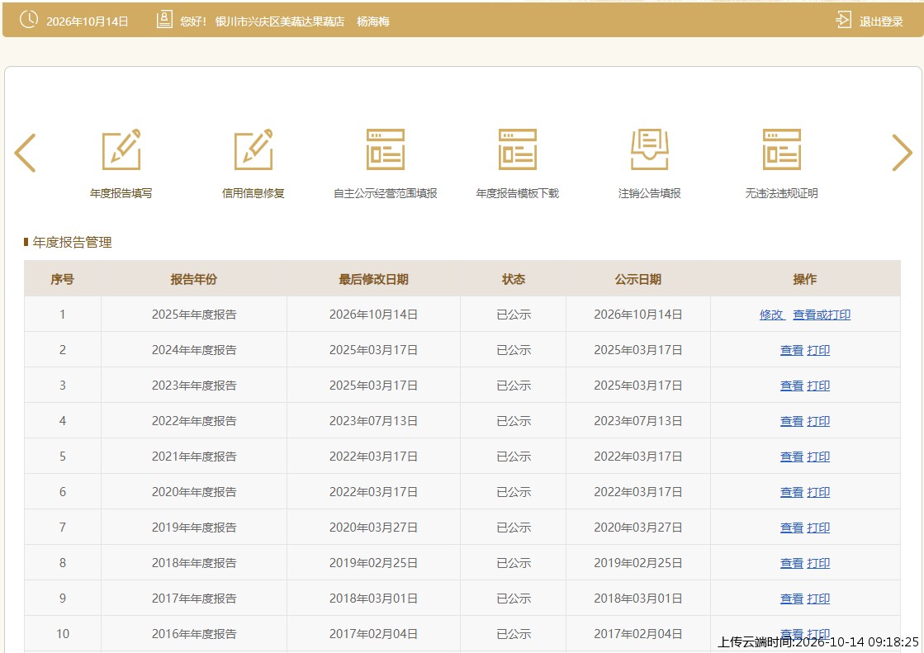Click the 操作 column header
Screen dimensions: 924x653
[805, 279]
